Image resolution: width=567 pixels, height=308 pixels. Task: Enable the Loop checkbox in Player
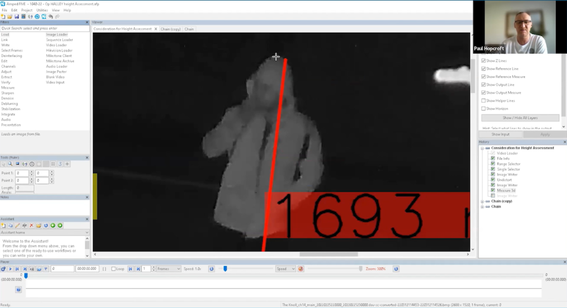(114, 269)
